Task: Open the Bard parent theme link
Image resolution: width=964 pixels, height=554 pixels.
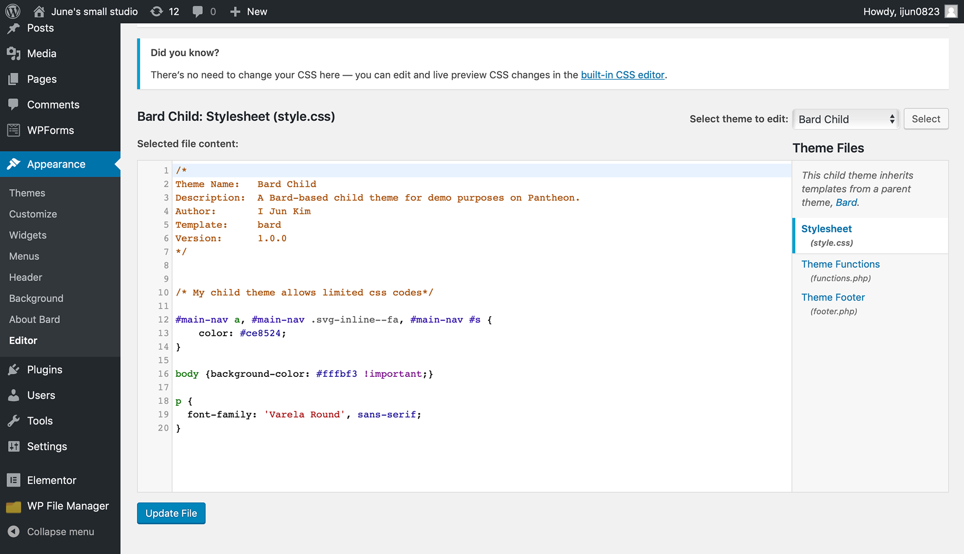Action: pos(847,202)
